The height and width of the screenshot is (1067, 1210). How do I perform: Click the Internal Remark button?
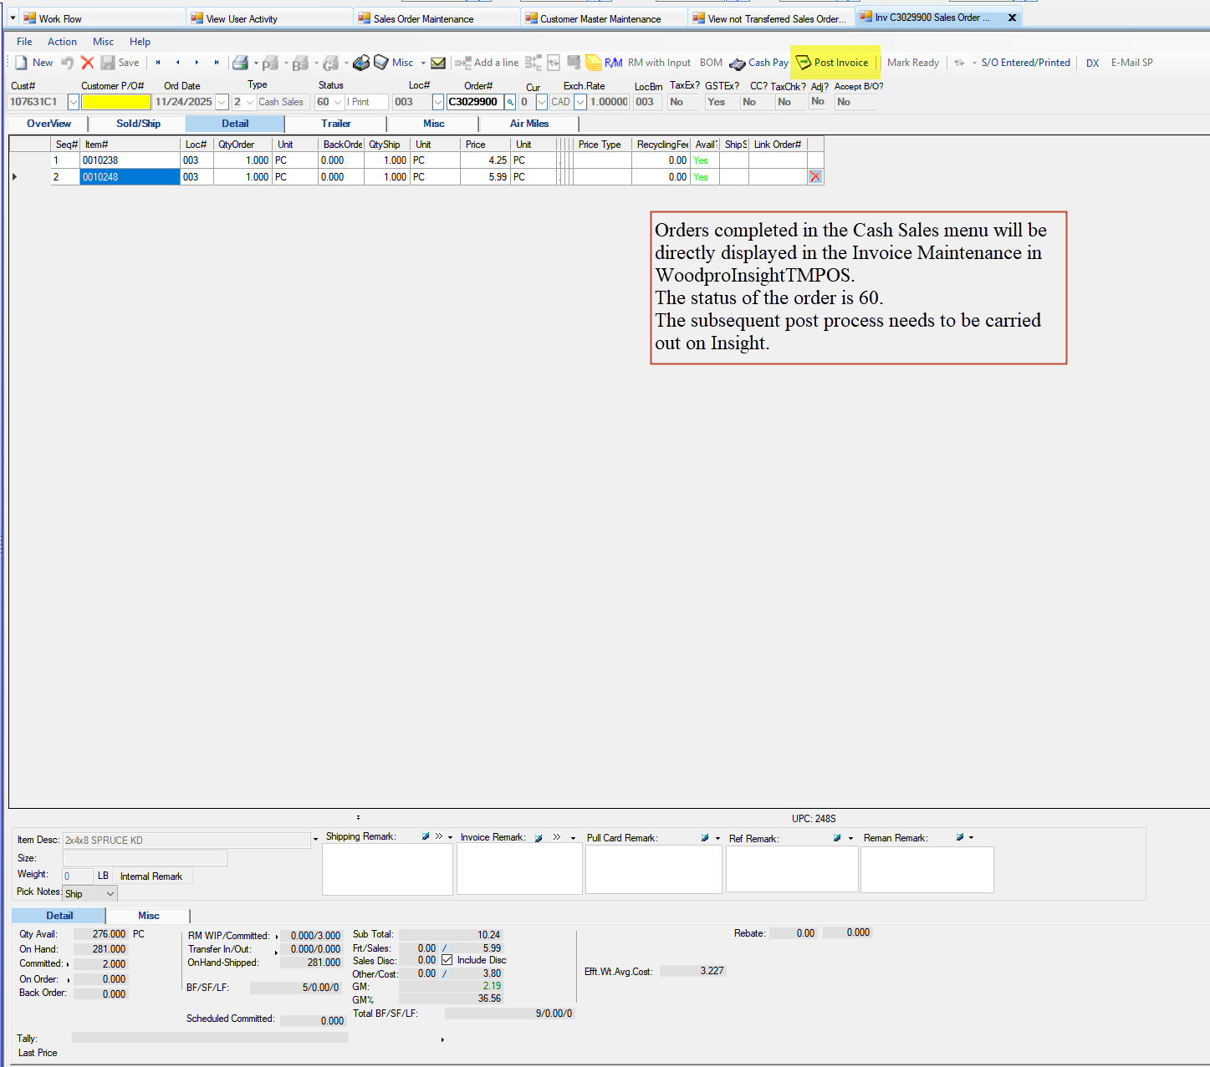click(151, 876)
